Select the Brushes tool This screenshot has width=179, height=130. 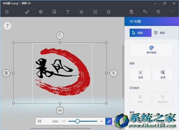(27, 12)
